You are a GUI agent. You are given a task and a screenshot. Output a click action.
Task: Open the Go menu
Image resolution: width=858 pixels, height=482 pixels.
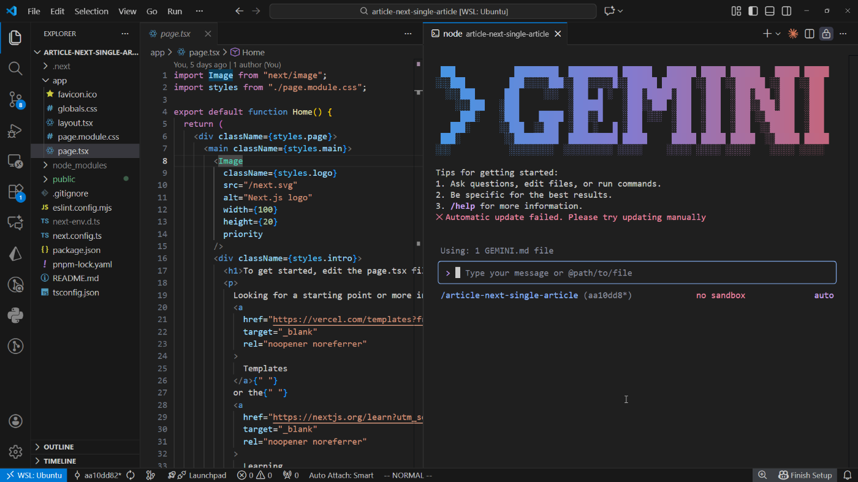tap(152, 11)
